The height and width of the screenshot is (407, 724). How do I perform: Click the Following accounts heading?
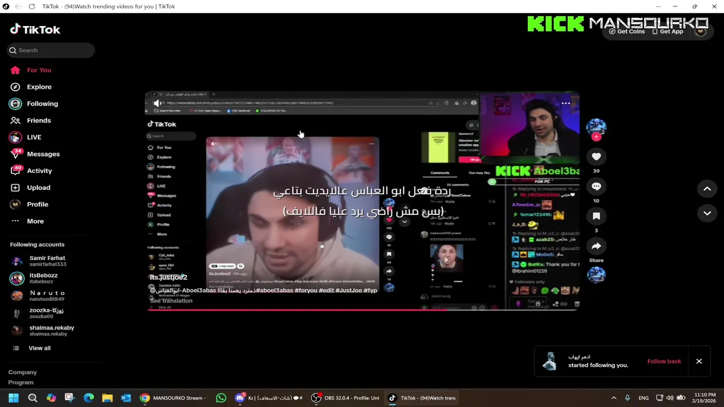coord(37,245)
